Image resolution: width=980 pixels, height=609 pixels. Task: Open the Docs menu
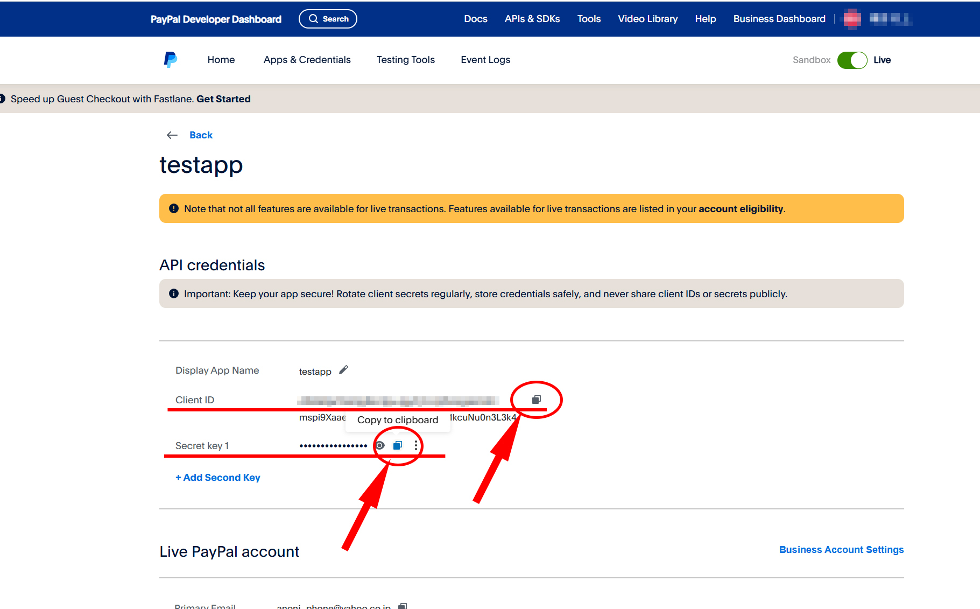(476, 19)
